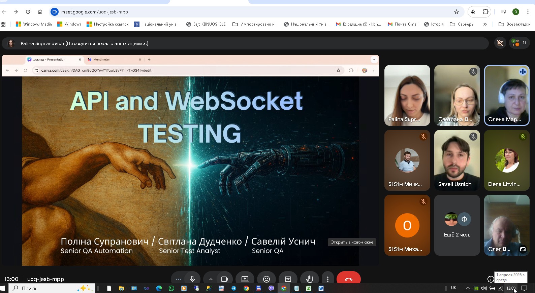535x293 pixels.
Task: Open Telegram from the taskbar
Action: point(234,288)
